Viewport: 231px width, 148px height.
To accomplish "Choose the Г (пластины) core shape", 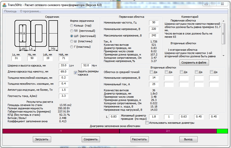I will 72,47.
